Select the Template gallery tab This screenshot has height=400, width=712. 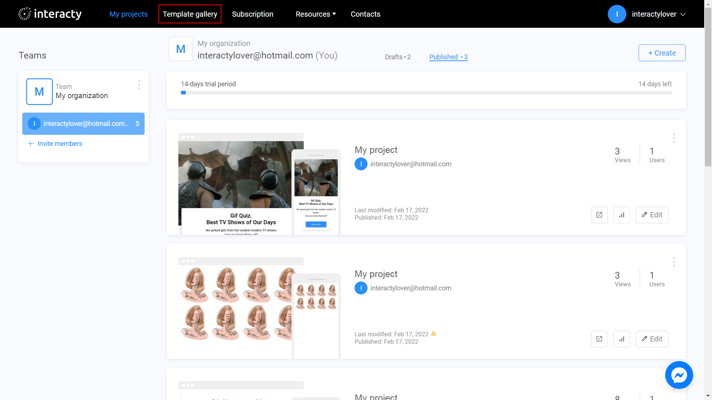coord(190,14)
